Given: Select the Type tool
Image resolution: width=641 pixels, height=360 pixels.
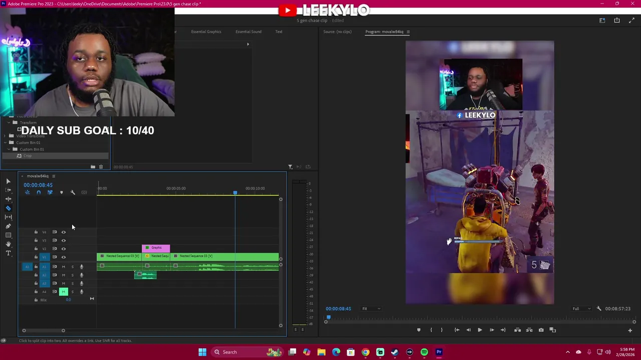Looking at the screenshot, I should point(8,253).
